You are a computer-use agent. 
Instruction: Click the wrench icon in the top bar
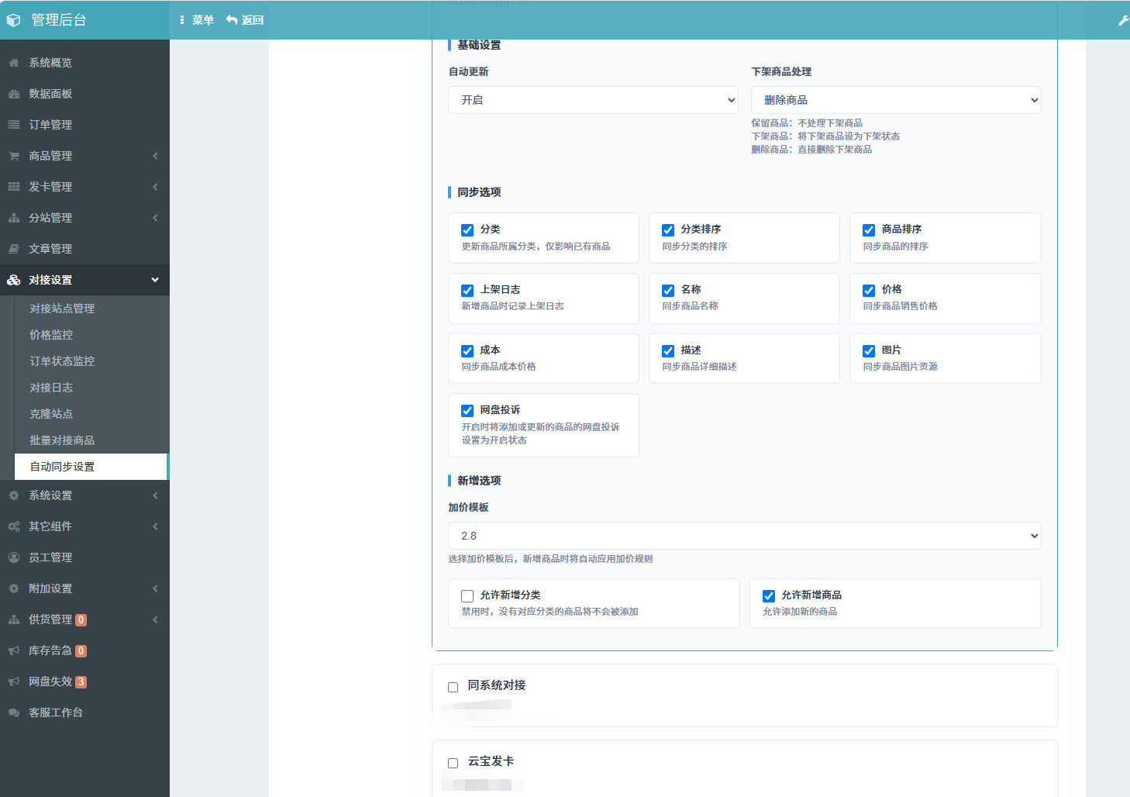1123,20
